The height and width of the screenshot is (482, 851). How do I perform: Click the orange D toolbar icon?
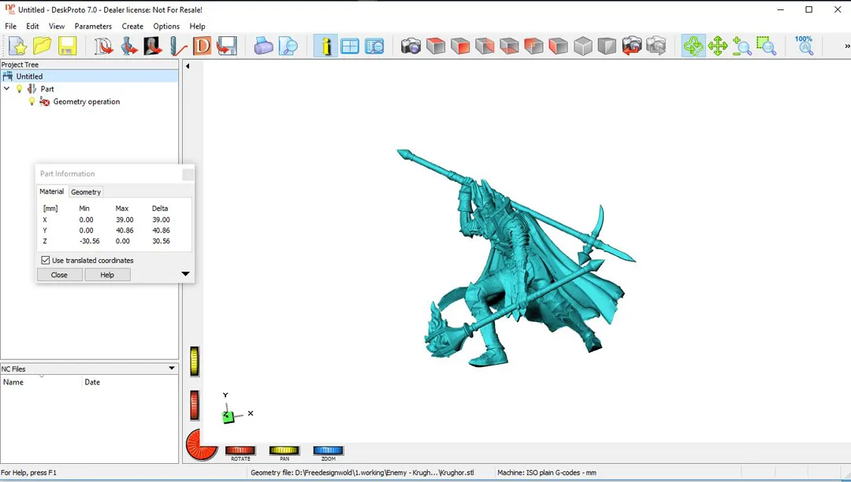pyautogui.click(x=202, y=46)
